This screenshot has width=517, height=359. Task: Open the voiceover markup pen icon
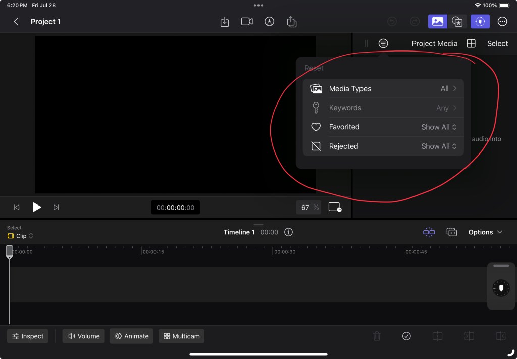point(269,22)
